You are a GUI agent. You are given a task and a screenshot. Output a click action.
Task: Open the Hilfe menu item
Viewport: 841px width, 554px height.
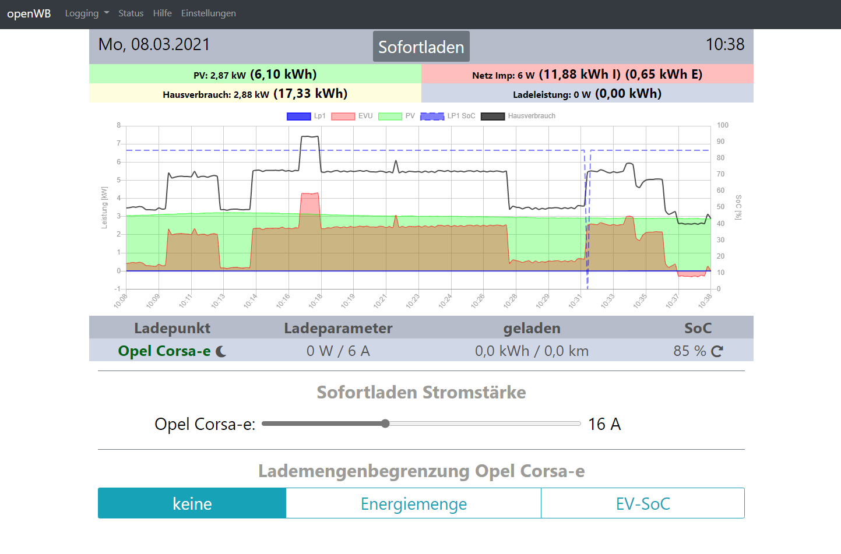tap(162, 13)
